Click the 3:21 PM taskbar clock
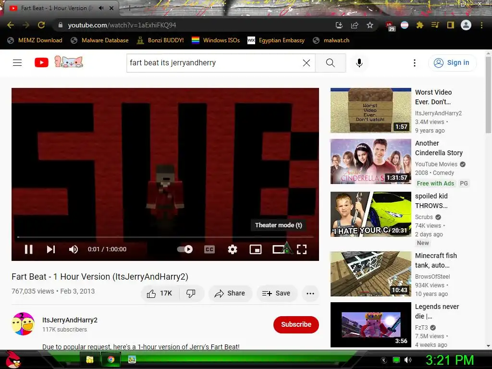Viewport: 492px width, 369px height. (450, 360)
